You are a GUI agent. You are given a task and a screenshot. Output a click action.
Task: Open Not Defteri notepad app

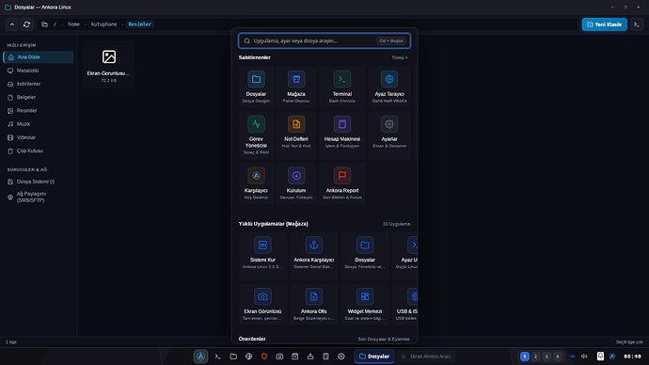click(296, 135)
